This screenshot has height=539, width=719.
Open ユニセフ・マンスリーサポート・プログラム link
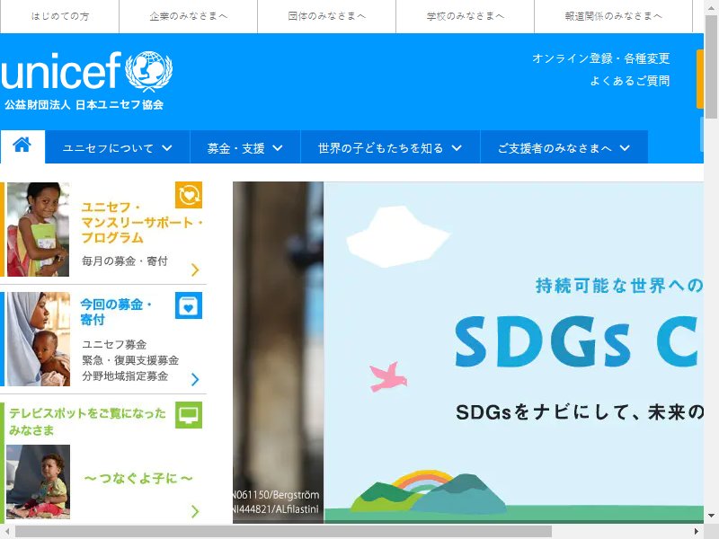click(x=142, y=223)
